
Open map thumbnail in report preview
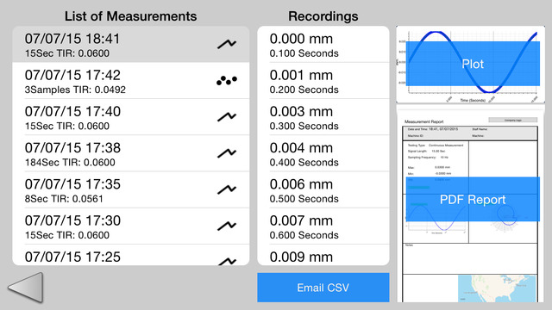point(497,288)
